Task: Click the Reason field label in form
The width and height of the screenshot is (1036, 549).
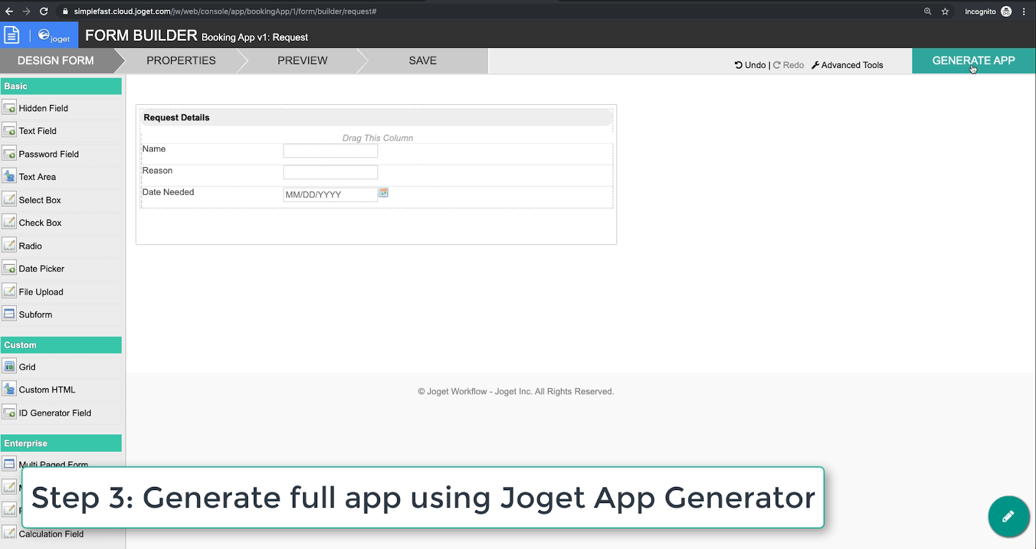Action: point(157,170)
